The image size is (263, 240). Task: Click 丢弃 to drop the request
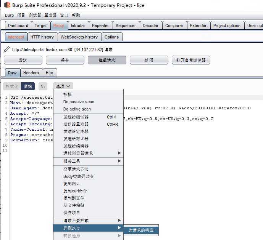click(65, 60)
